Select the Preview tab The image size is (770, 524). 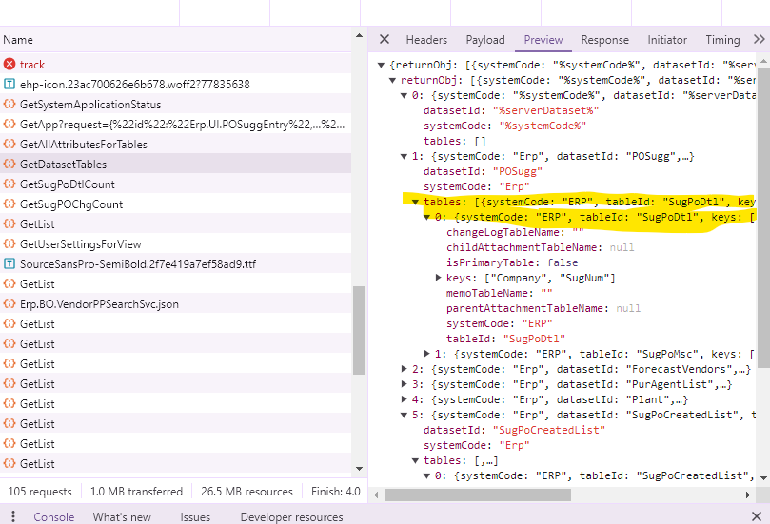pyautogui.click(x=543, y=40)
